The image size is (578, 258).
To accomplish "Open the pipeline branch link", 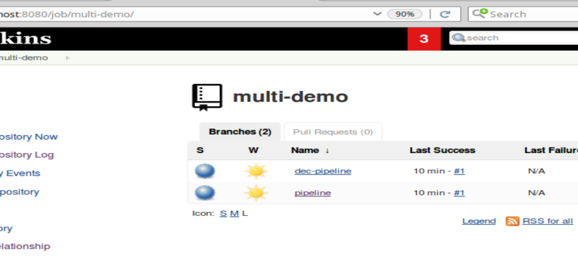I will 312,193.
